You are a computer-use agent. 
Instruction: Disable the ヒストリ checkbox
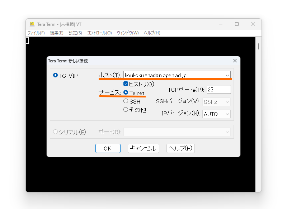tap(126, 84)
